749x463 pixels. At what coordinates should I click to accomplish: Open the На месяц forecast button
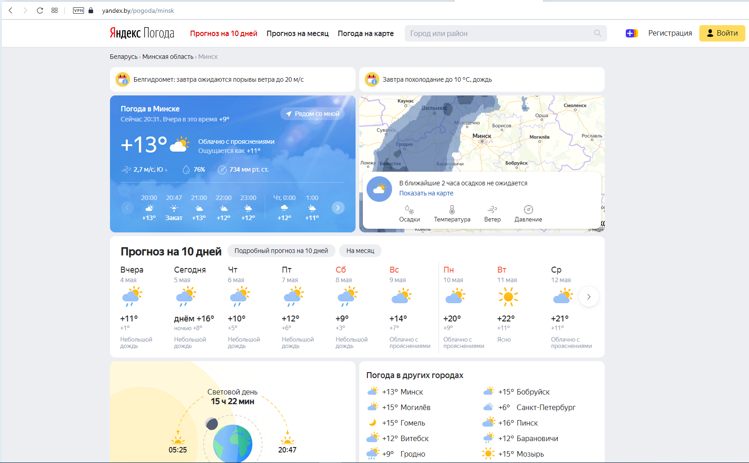[360, 251]
